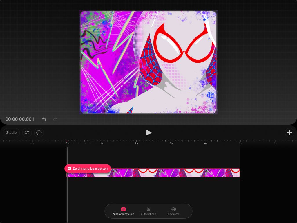Tap the undo arrow icon
This screenshot has width=297, height=223.
(44, 119)
